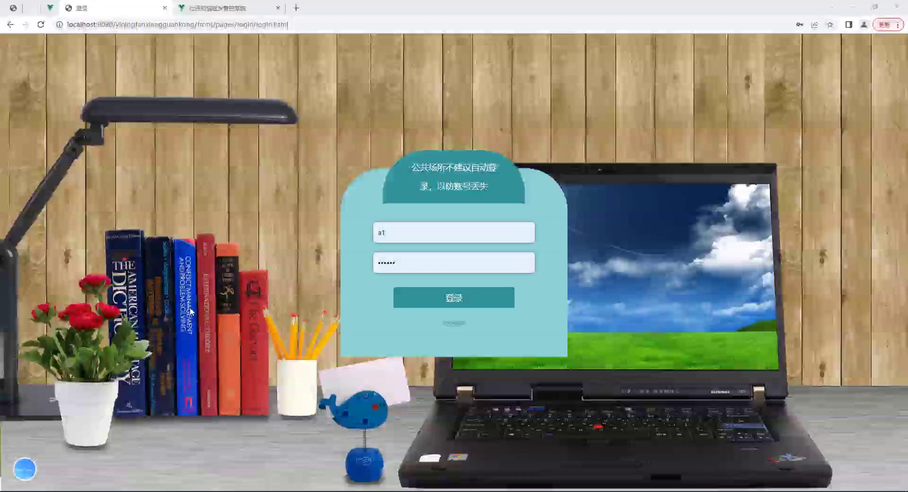
Task: Open the browser side panel icon
Action: 849,25
